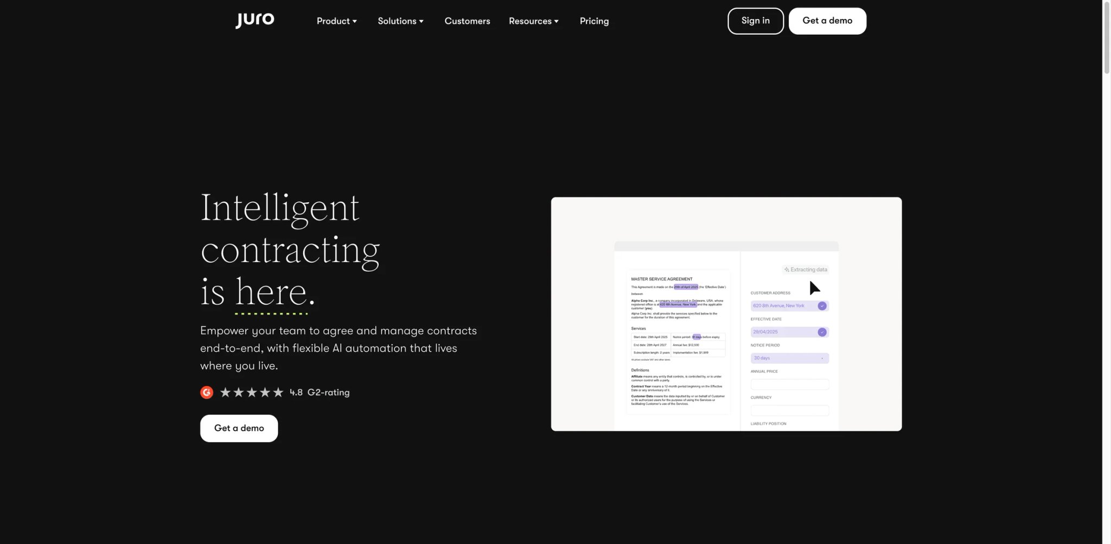Click the fifth rating star
The width and height of the screenshot is (1111, 544).
click(x=278, y=392)
